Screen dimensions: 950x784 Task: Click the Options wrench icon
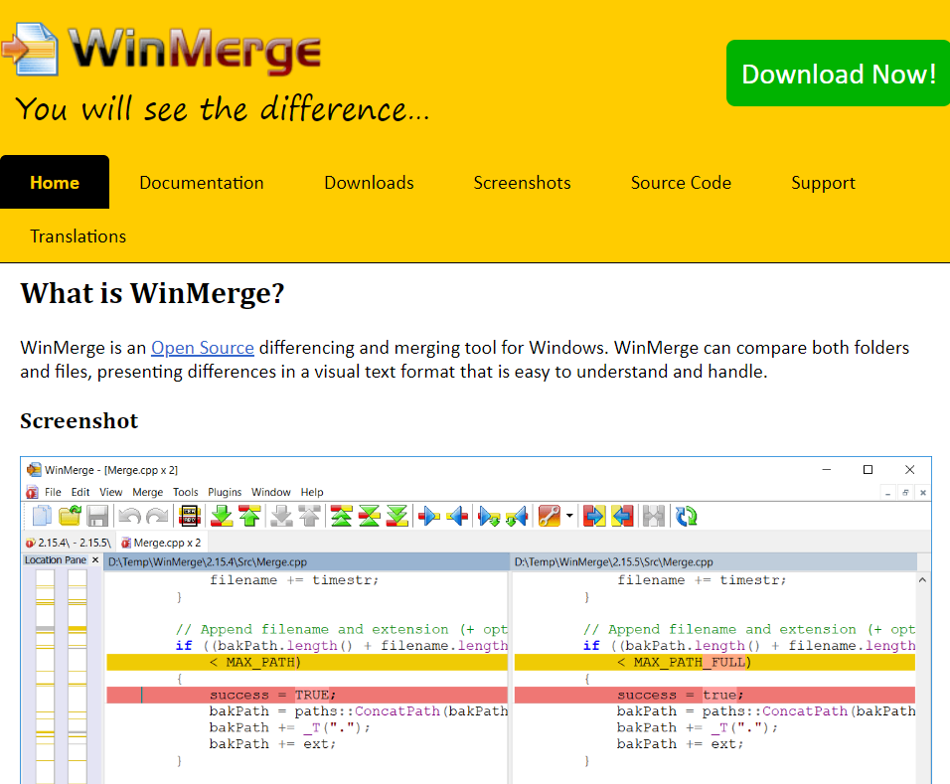550,516
